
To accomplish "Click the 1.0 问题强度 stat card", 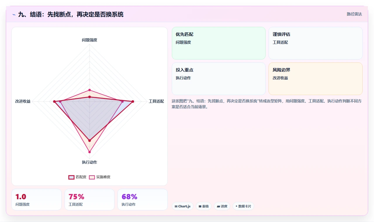I will pyautogui.click(x=37, y=200).
